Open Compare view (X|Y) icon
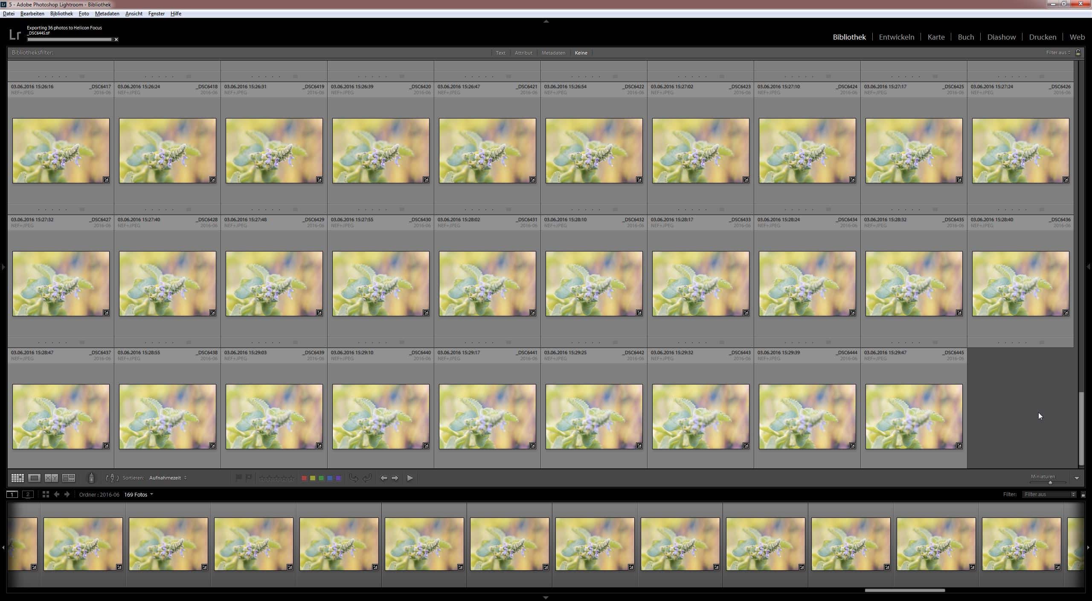The width and height of the screenshot is (1092, 601). [x=51, y=478]
